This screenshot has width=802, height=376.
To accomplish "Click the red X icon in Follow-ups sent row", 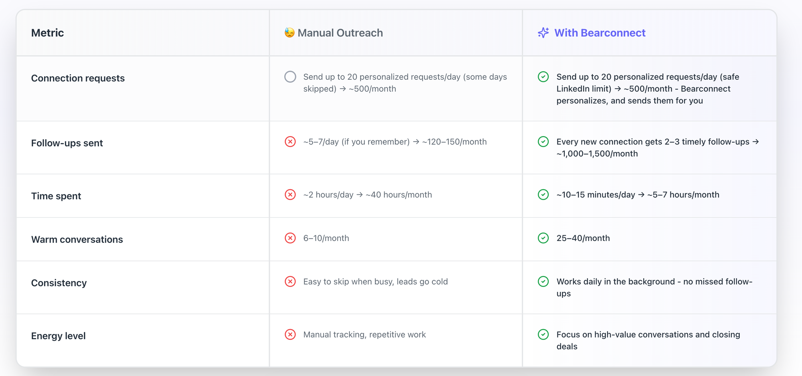I will [290, 142].
